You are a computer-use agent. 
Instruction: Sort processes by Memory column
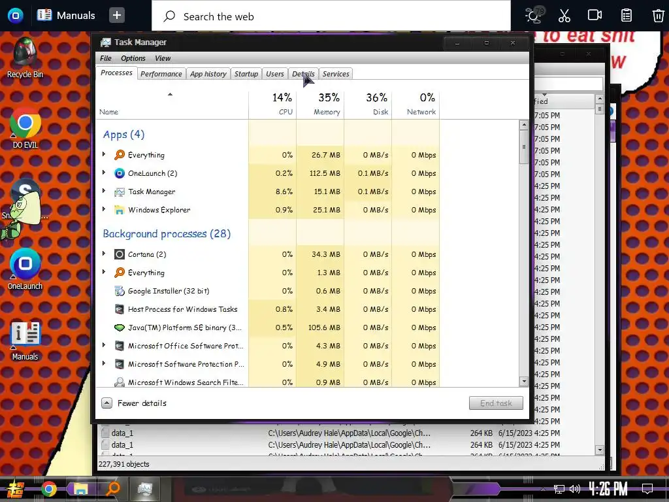click(320, 105)
